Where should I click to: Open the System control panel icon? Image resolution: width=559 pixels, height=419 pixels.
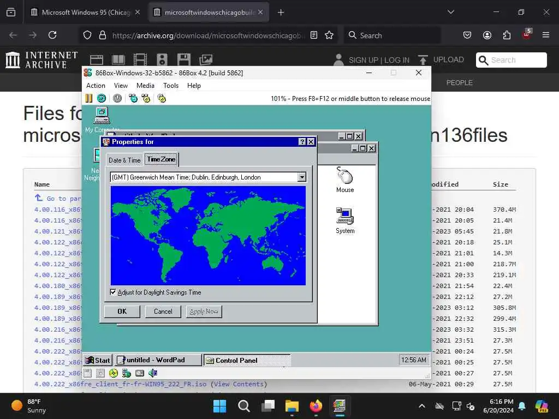click(x=345, y=220)
